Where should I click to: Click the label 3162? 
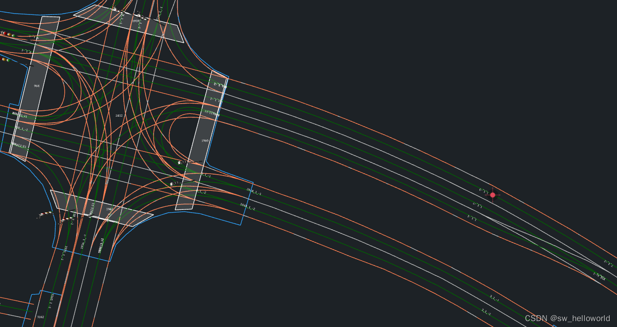pyautogui.click(x=40, y=317)
